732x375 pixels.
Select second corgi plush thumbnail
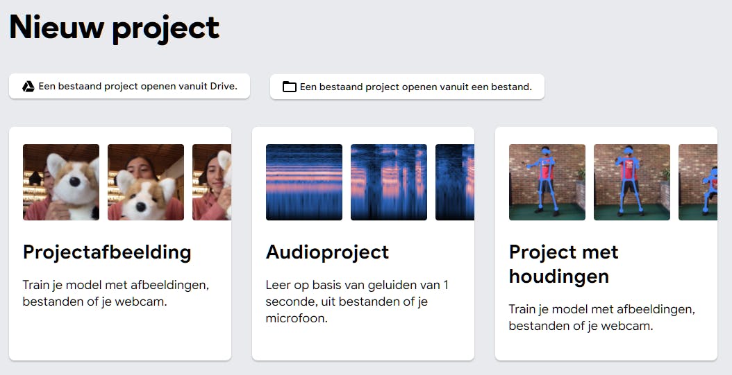tap(146, 182)
